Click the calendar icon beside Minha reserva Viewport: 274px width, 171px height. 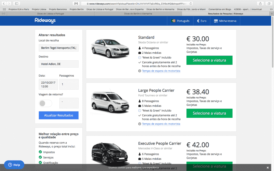[216, 21]
